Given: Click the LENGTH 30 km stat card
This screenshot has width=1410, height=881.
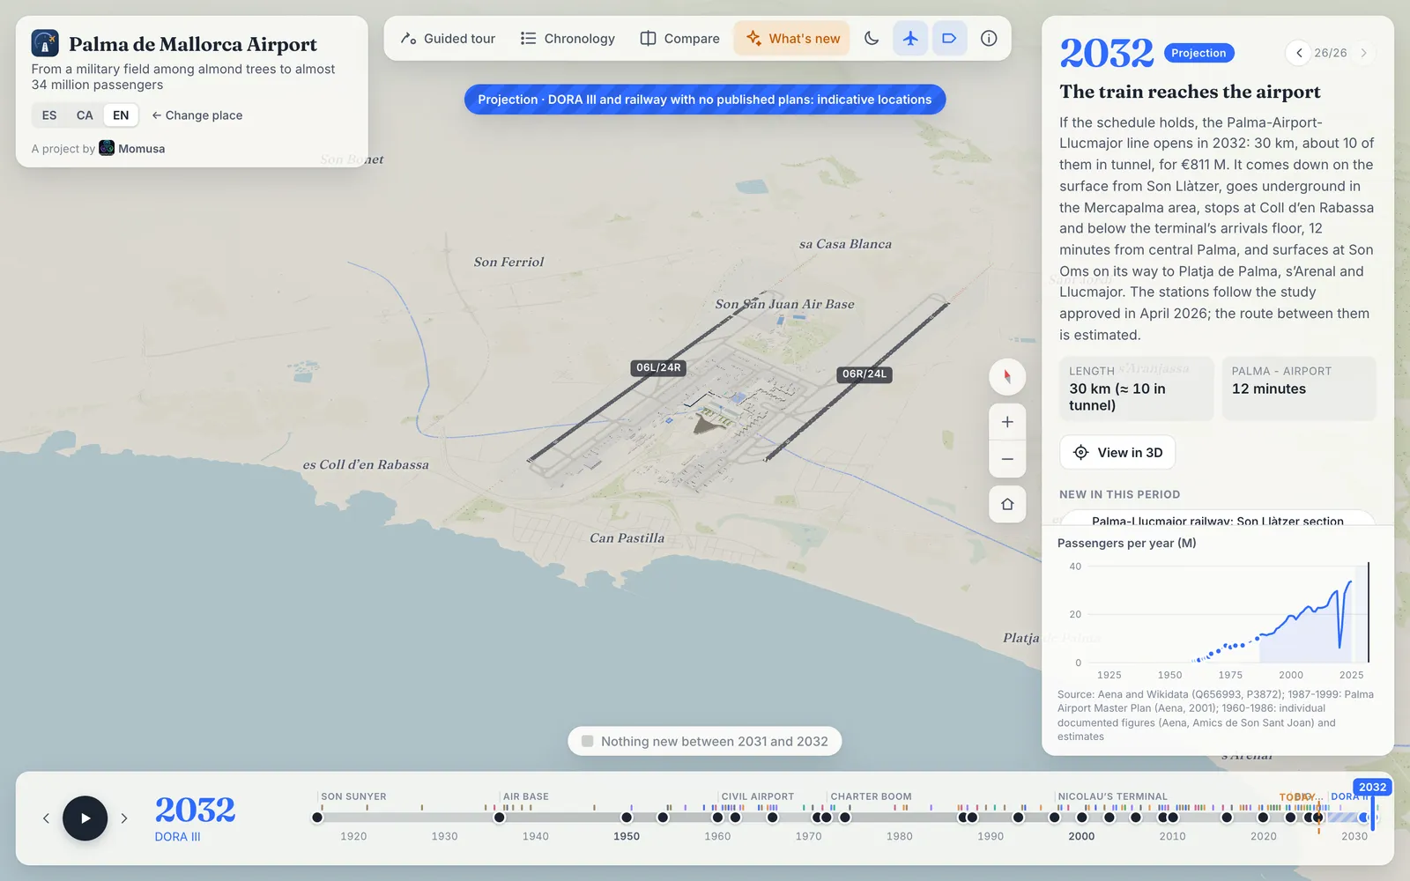Looking at the screenshot, I should pyautogui.click(x=1136, y=389).
